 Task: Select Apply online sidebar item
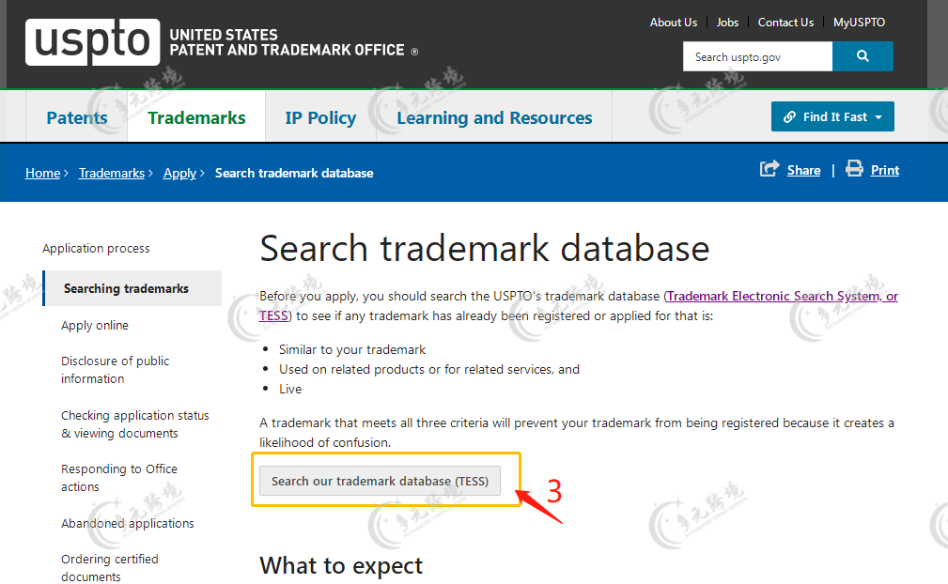tap(95, 326)
